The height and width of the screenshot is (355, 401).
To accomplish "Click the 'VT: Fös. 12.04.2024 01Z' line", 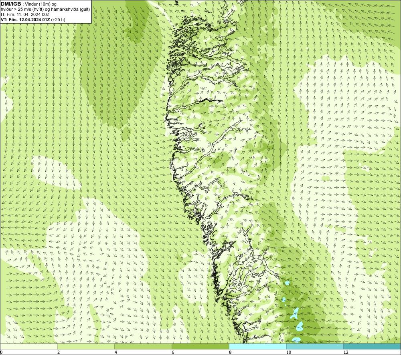I will 26,19.
